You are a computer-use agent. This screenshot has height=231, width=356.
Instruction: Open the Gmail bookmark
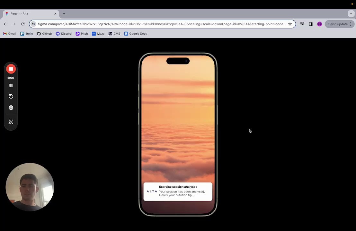(10, 34)
